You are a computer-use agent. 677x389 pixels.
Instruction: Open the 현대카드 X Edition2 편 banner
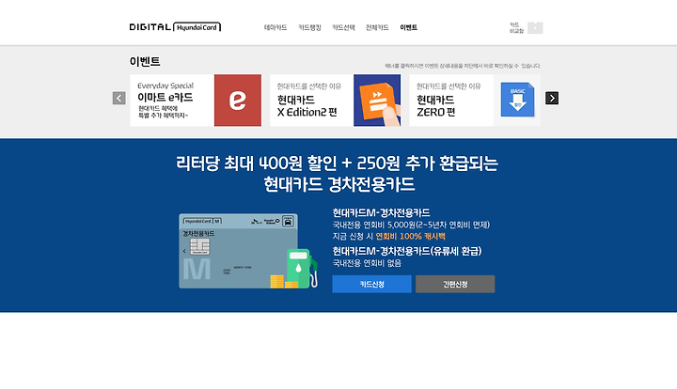[335, 100]
